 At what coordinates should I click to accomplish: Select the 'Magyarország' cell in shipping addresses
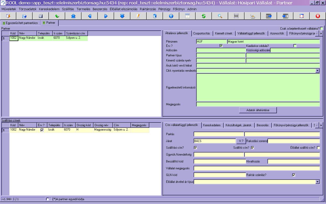pyautogui.click(x=103, y=130)
